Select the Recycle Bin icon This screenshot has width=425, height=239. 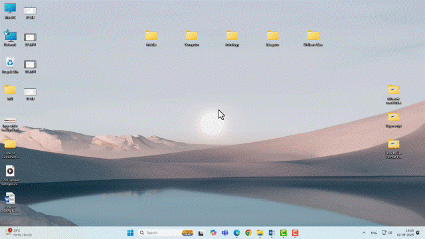coord(10,65)
